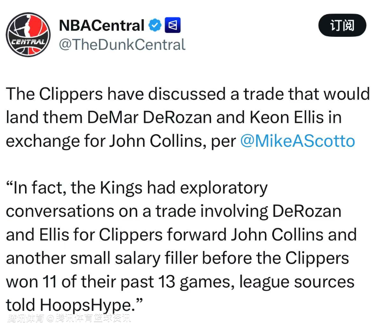Image resolution: width=376 pixels, height=329 pixels.
Task: Open the @MikeAScotto mention link
Action: [x=297, y=141]
